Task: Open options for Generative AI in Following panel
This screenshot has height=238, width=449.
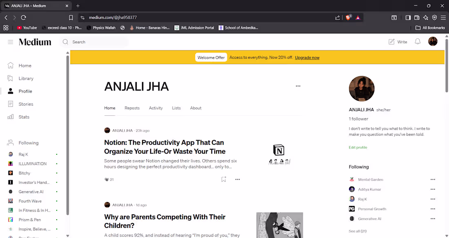Action: point(433,218)
